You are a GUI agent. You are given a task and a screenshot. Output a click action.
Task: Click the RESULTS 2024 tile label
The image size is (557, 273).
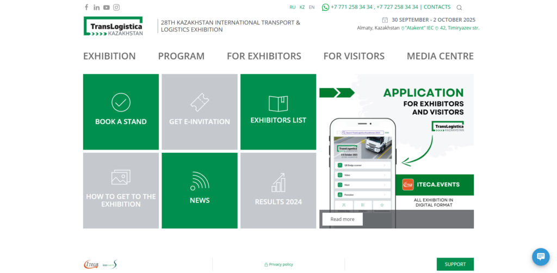pos(278,202)
